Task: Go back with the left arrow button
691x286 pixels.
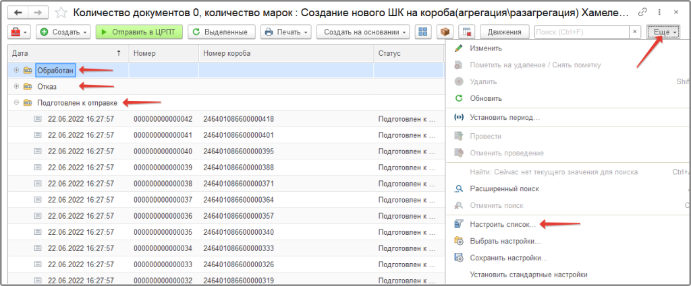Action: 18,13
